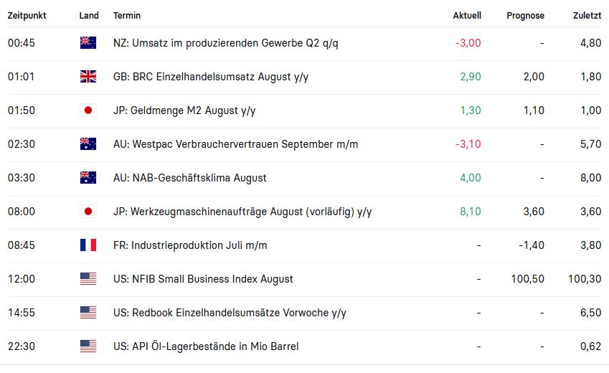Click the France flag beside Industrieproduktion
609x373 pixels.
(88, 245)
